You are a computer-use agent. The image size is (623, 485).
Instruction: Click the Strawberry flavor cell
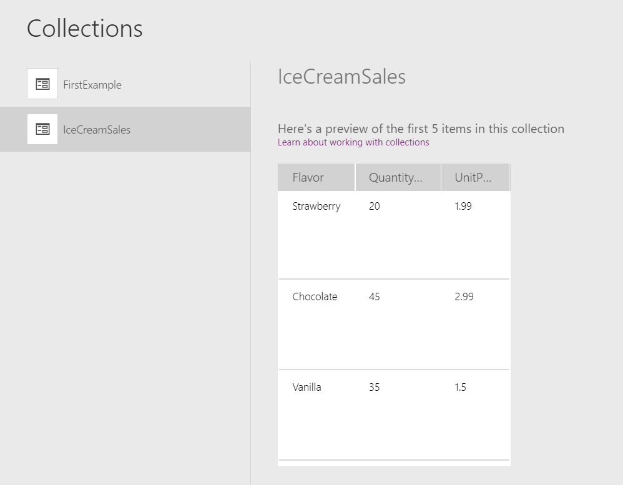[316, 206]
